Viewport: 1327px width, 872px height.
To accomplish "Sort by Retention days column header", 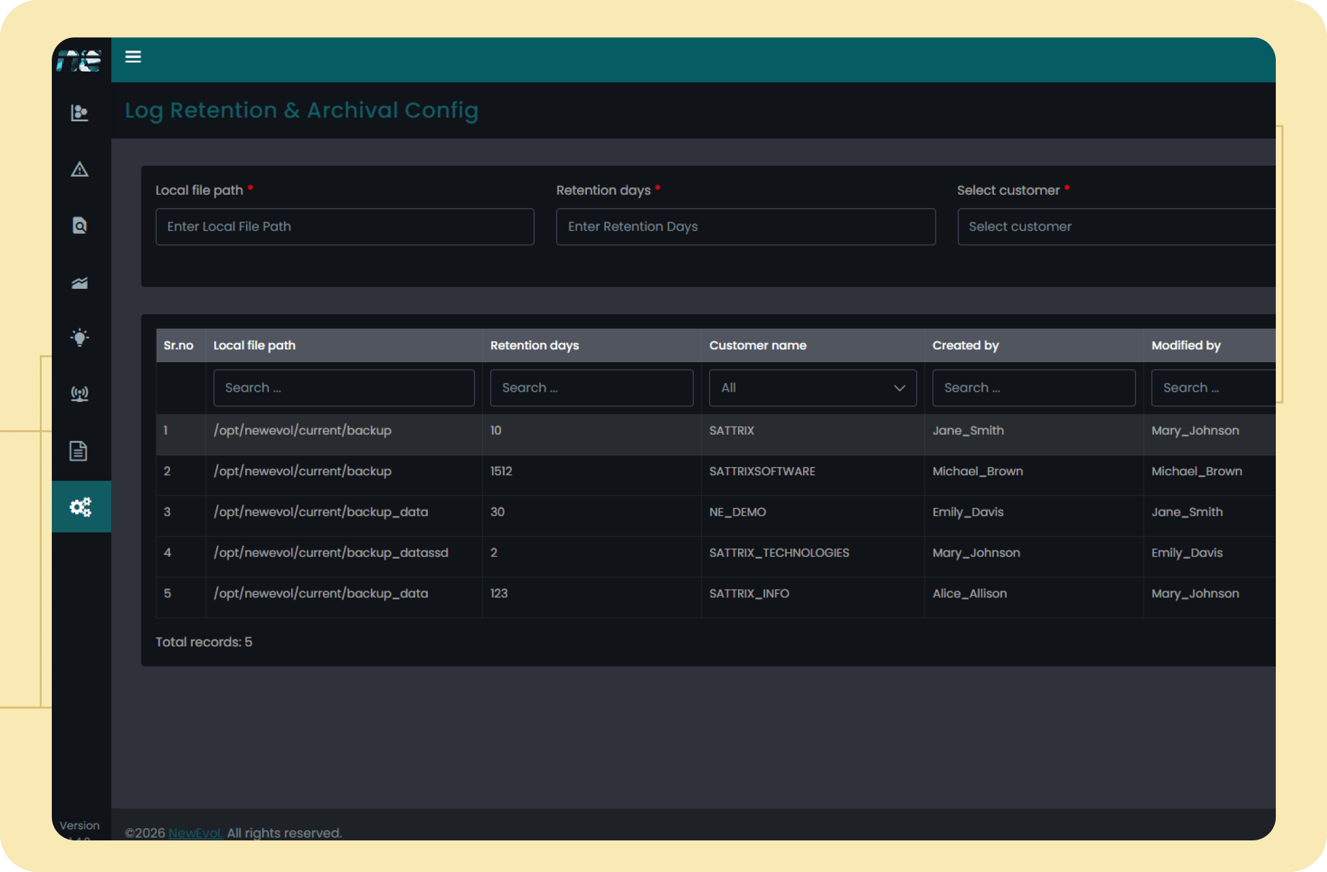I will click(x=535, y=346).
